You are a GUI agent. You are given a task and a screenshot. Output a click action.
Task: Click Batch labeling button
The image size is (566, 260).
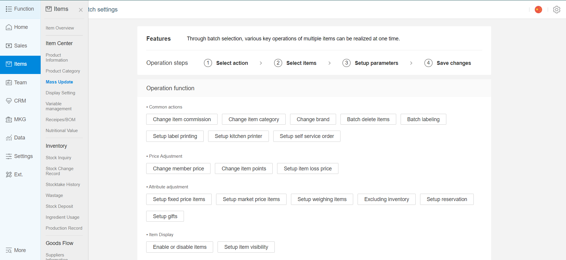(x=423, y=119)
